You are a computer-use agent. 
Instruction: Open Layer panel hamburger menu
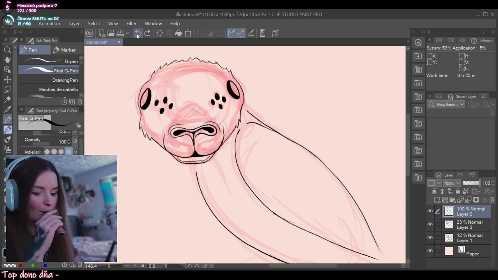(430, 175)
